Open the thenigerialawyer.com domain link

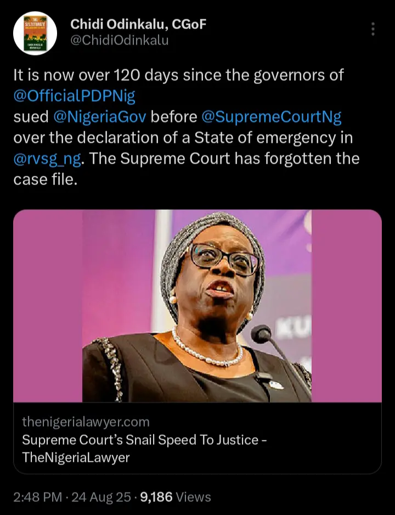(86, 422)
